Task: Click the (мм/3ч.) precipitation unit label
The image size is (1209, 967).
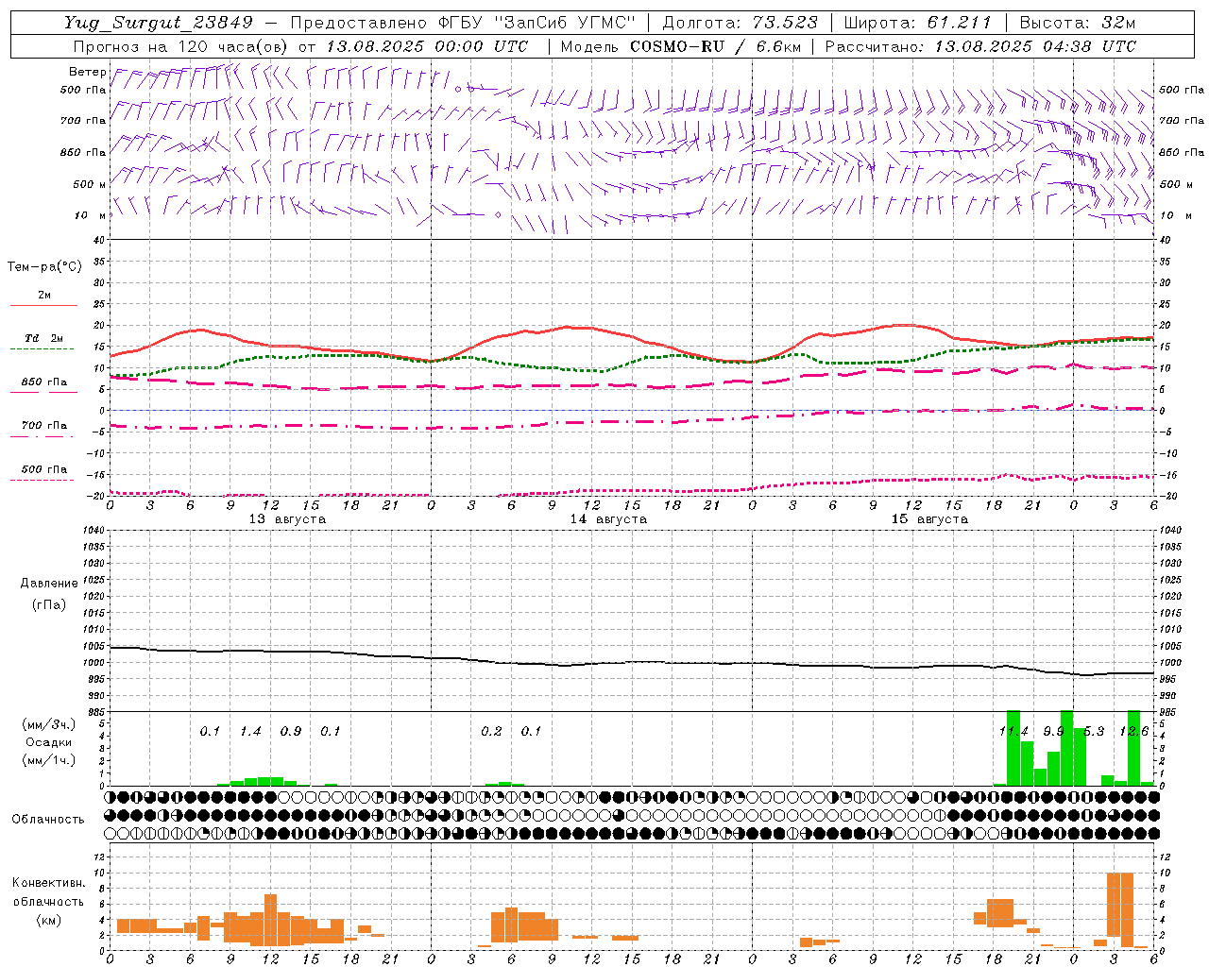Action: coord(48,725)
